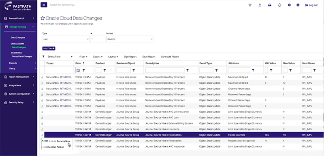Click the Ticket column header
This screenshot has height=156, width=324.
(x=59, y=63)
